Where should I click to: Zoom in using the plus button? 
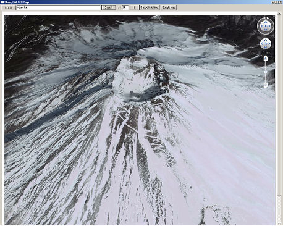(x=266, y=59)
